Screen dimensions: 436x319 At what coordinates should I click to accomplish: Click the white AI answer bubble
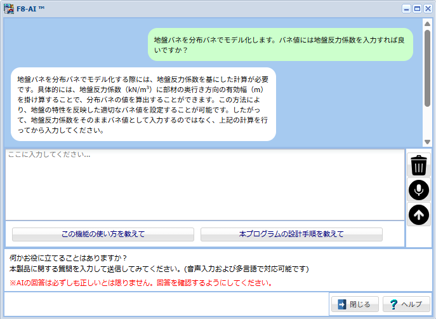point(143,105)
